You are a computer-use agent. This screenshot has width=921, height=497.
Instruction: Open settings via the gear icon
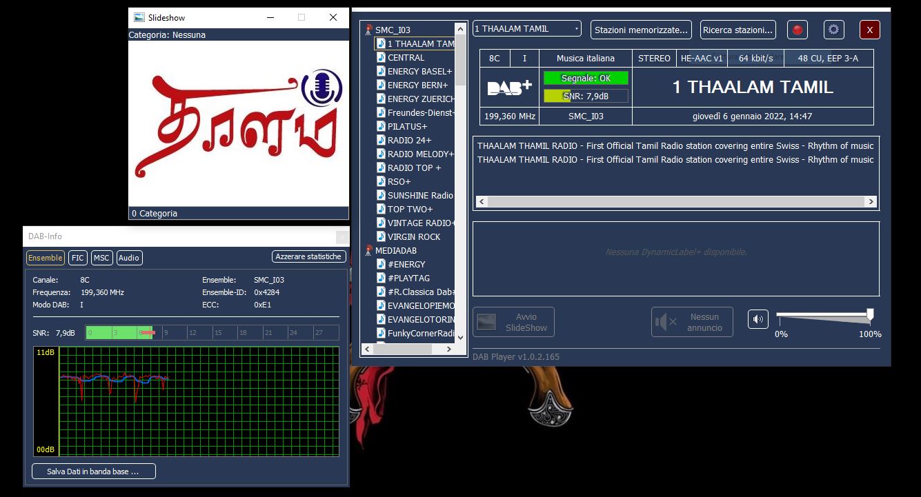(x=834, y=30)
